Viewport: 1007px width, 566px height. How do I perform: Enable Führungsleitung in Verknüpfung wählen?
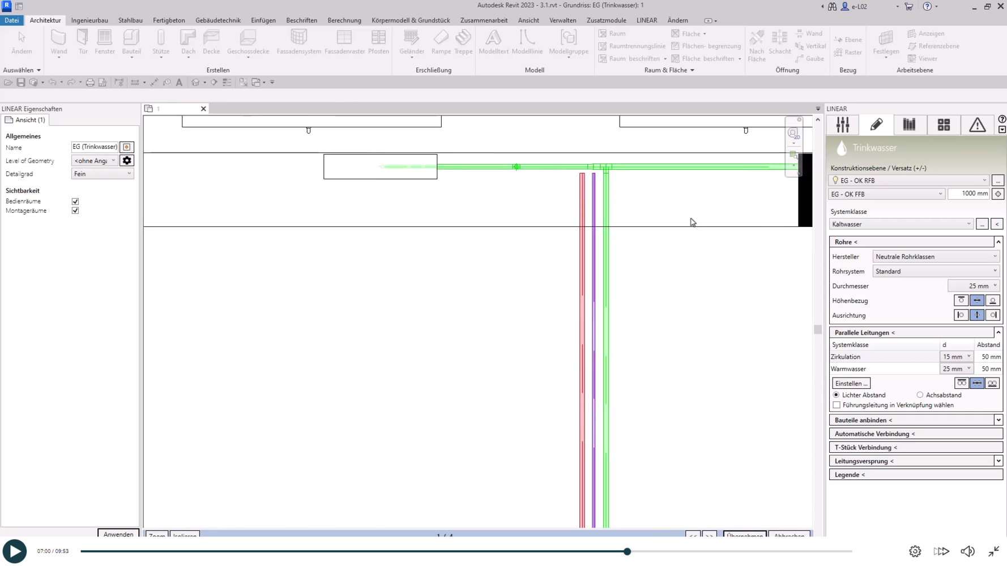click(x=837, y=405)
